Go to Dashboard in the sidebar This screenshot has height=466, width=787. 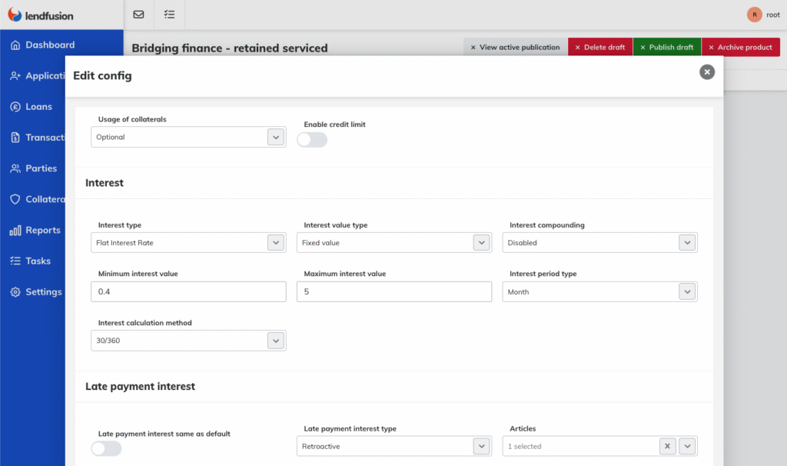50,45
